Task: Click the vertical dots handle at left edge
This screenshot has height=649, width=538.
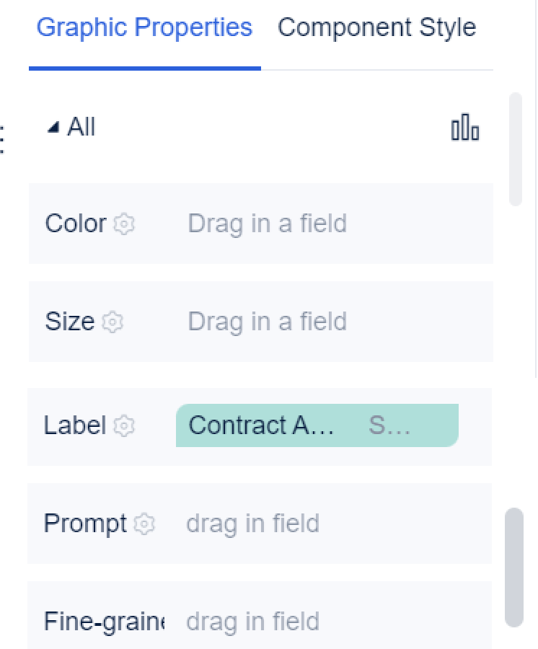Action: click(2, 138)
